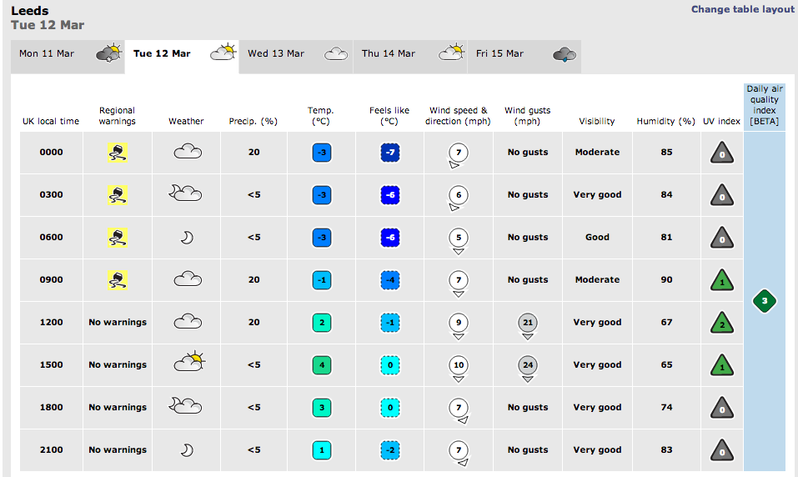Click the wind speed 6 icon at 0300
This screenshot has height=477, width=798.
click(458, 198)
